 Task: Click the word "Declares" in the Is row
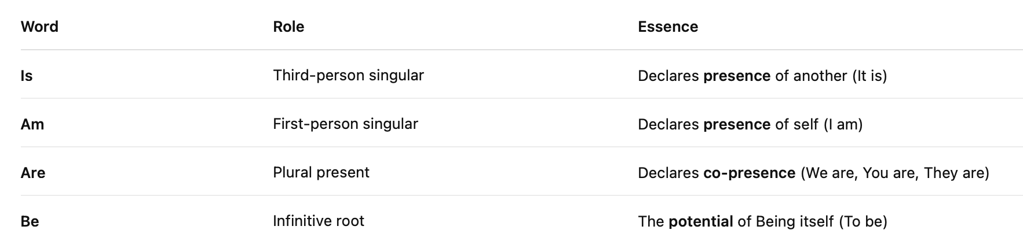click(x=668, y=76)
